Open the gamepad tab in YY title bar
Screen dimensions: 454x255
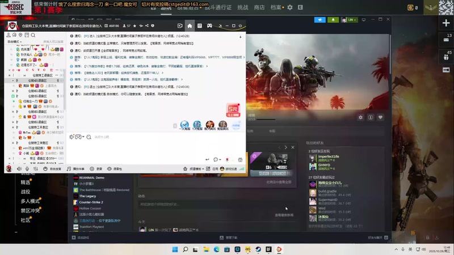[x=209, y=25]
